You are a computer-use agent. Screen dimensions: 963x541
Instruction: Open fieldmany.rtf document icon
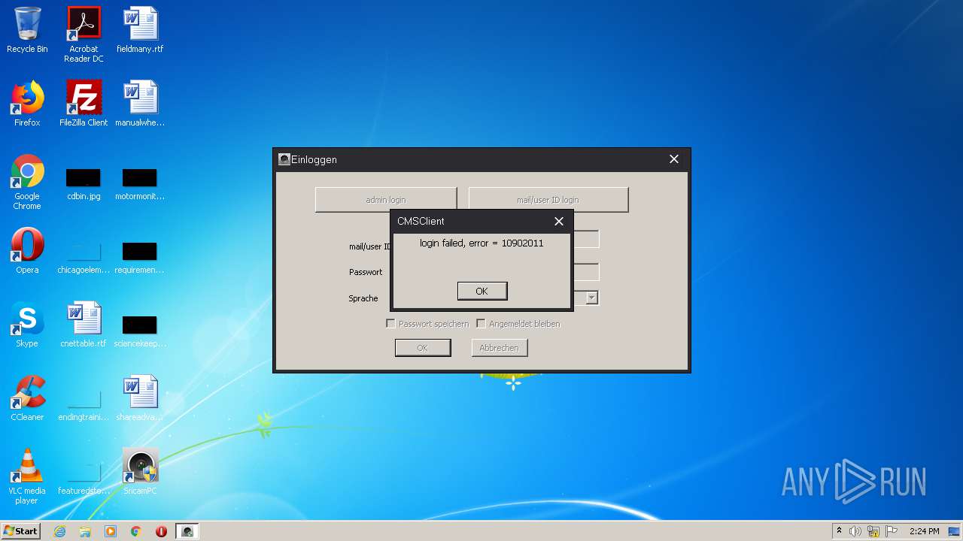[x=140, y=30]
